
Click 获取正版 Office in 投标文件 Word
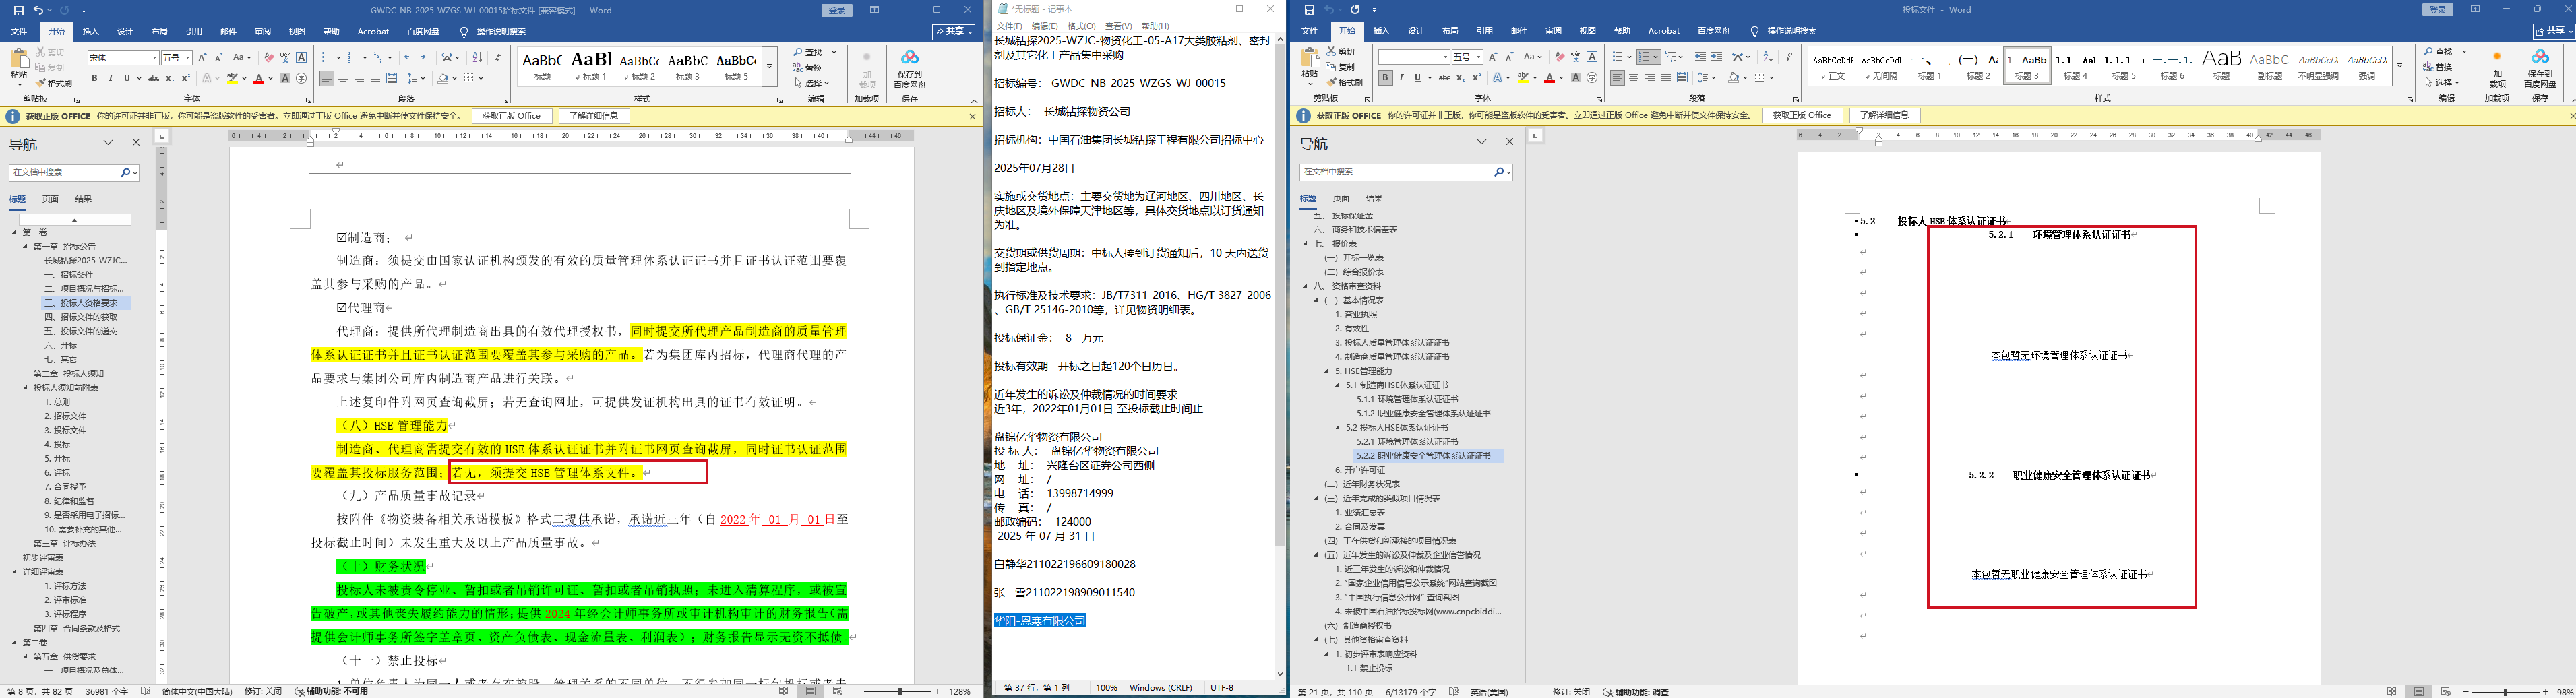(1802, 116)
